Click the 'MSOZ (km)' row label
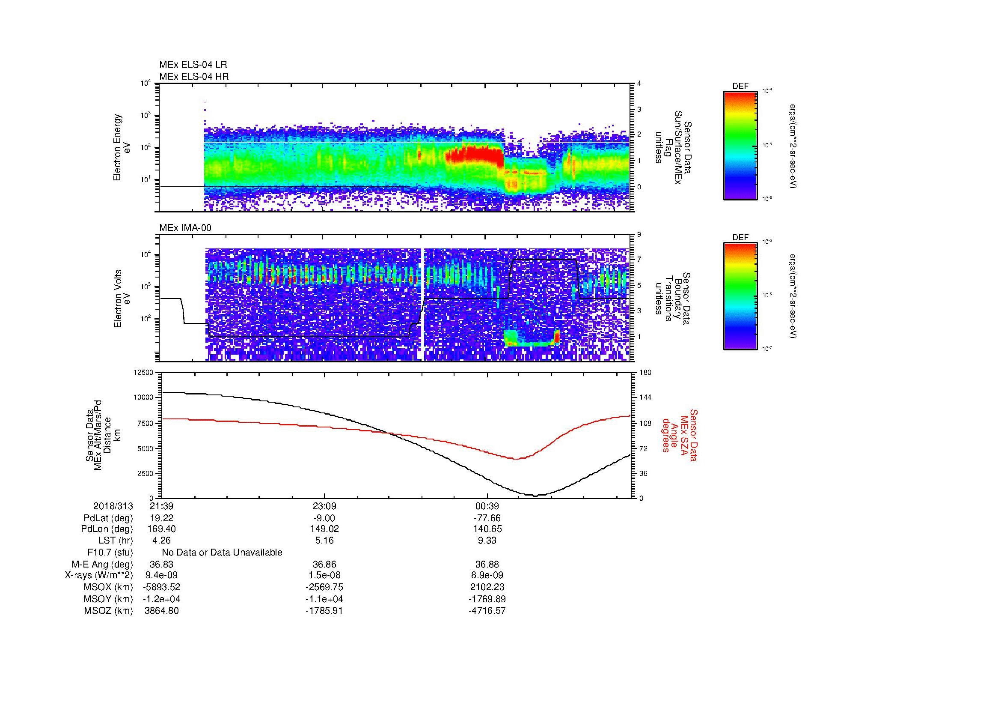 [x=108, y=611]
